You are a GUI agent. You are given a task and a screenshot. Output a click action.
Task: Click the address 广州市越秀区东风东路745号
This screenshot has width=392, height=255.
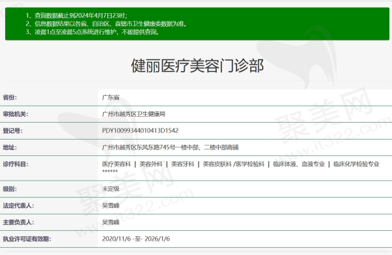pyautogui.click(x=171, y=147)
